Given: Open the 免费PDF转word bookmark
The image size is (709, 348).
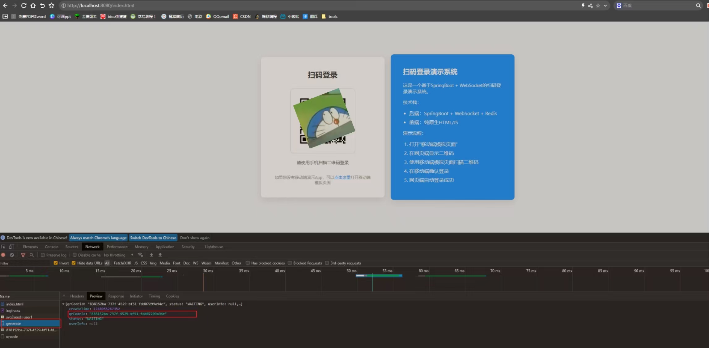Looking at the screenshot, I should click(x=29, y=16).
